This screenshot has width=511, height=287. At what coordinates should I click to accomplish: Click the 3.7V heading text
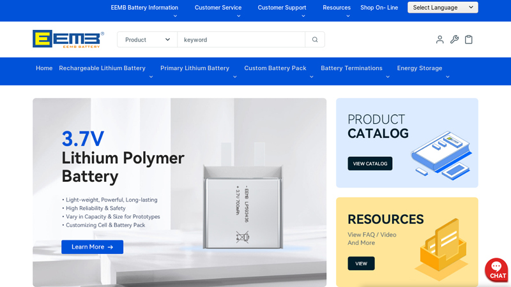pyautogui.click(x=83, y=138)
